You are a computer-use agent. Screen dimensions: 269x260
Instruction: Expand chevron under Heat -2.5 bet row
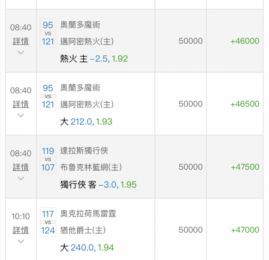click(21, 52)
